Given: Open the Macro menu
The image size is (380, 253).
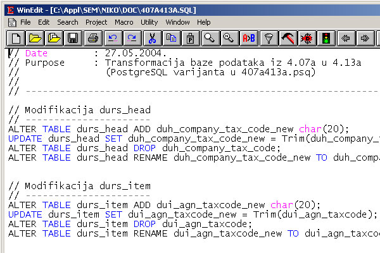Looking at the screenshot, I should (124, 22).
